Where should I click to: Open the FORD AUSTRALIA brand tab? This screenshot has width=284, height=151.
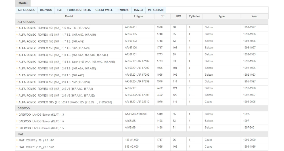[79, 10]
